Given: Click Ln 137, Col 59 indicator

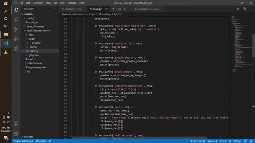Looking at the screenshot, I should 198,141.
